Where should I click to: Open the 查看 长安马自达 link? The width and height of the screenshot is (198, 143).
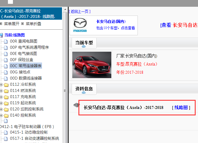pos(179,25)
